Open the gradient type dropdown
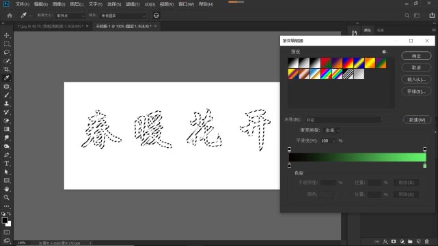The width and height of the screenshot is (438, 246). click(331, 130)
